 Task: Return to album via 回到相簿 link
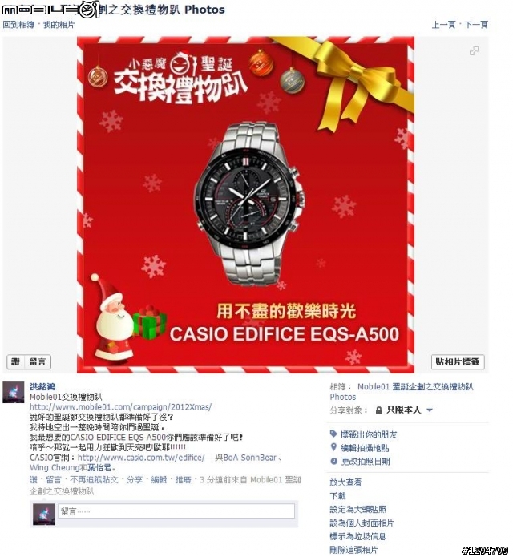18,25
